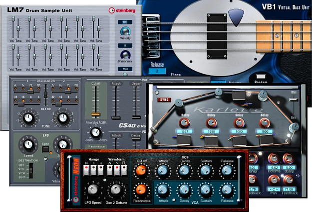
Task: Click the LFO Destination switch on CS40
Action: click(31, 171)
